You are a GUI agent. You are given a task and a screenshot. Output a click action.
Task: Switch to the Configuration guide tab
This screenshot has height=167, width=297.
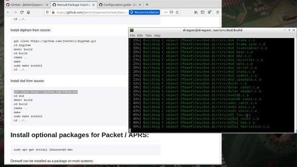[120, 5]
